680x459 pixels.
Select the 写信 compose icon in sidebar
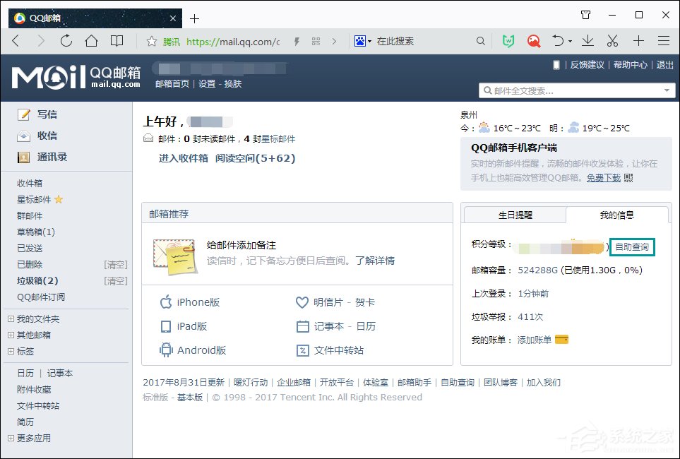coord(23,114)
